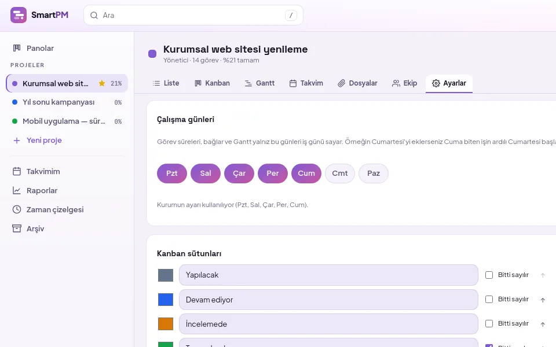556x347 pixels.
Task: Switch to the Liste tab
Action: 166,83
